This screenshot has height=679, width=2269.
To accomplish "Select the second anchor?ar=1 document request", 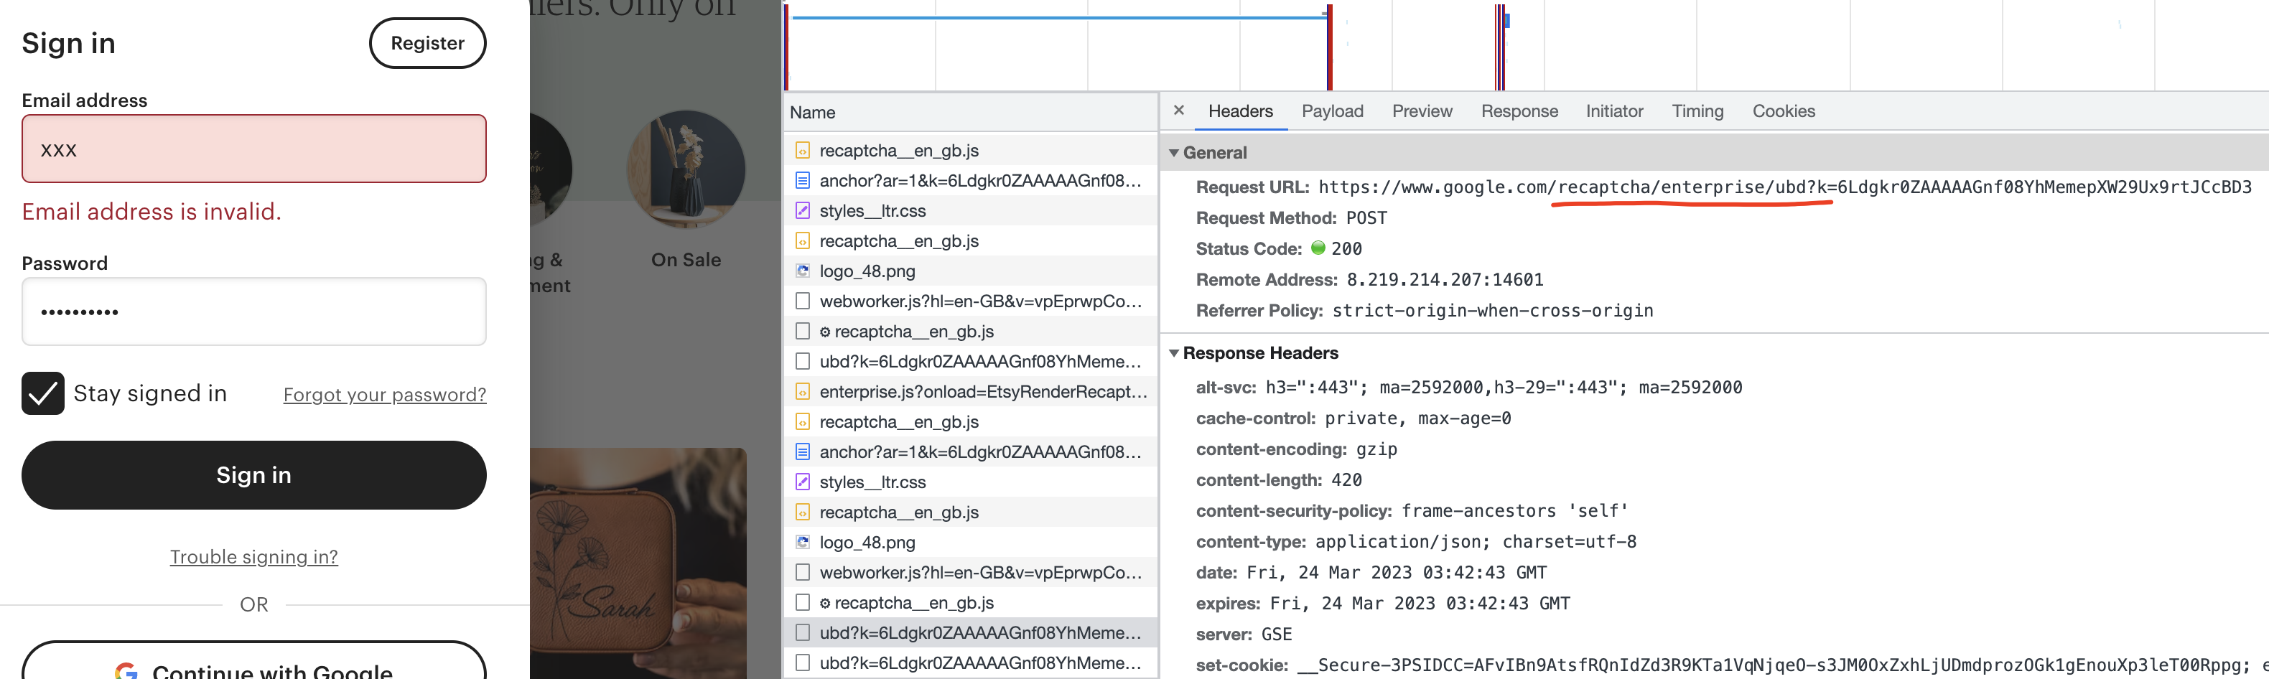I will coord(971,451).
